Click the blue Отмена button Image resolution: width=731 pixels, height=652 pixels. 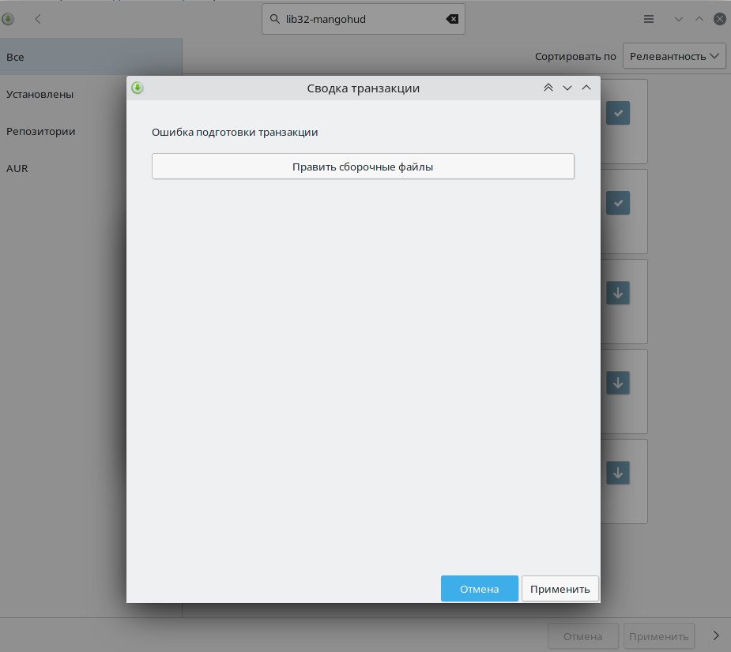pyautogui.click(x=479, y=589)
